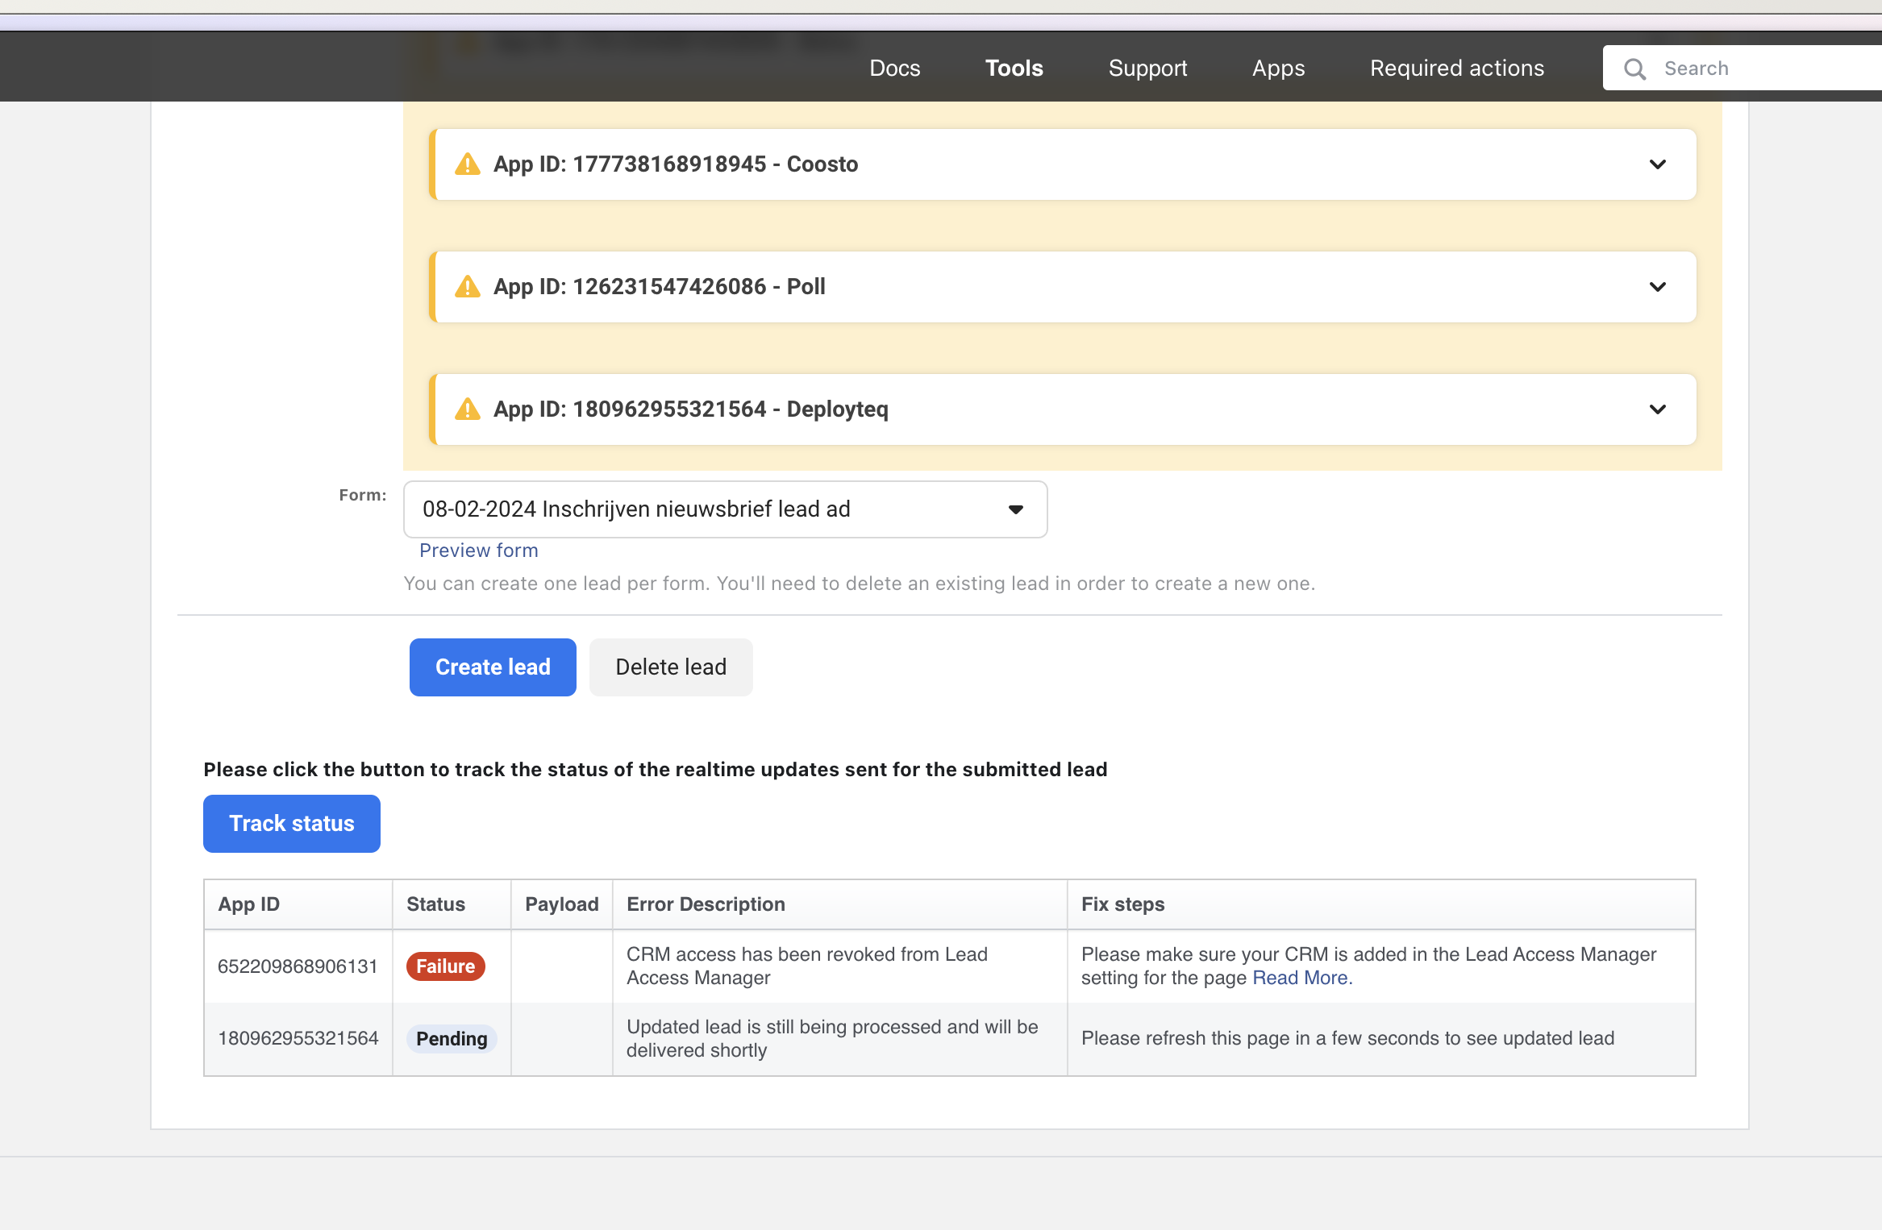Open the Docs menu item

click(895, 68)
